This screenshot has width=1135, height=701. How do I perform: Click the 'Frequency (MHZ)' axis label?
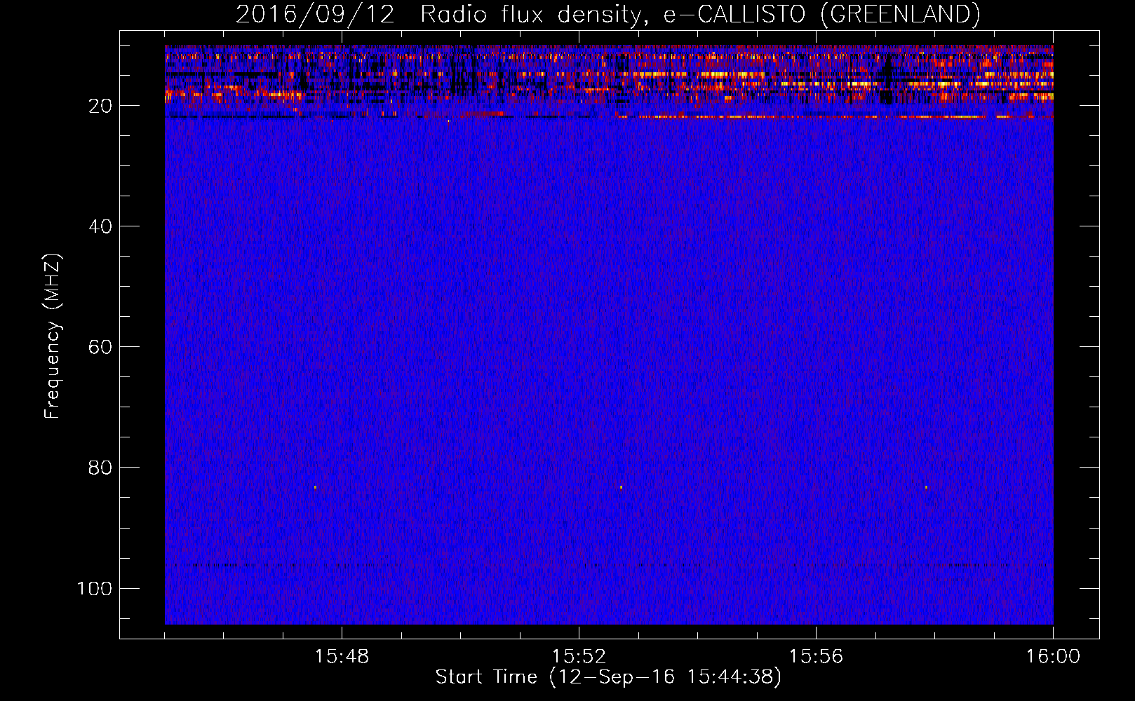coord(53,336)
